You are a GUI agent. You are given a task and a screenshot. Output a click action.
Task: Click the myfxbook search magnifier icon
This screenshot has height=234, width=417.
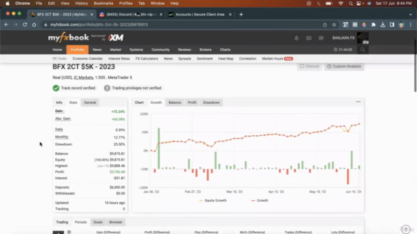pyautogui.click(x=363, y=49)
